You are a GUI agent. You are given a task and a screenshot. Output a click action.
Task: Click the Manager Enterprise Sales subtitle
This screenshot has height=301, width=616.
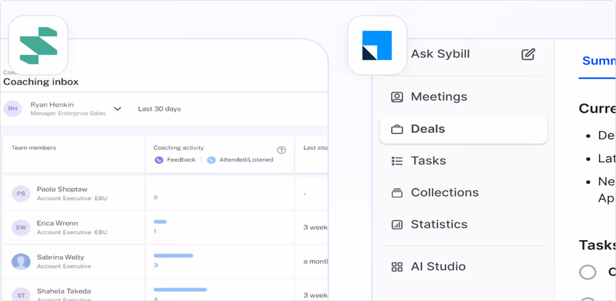pos(68,113)
